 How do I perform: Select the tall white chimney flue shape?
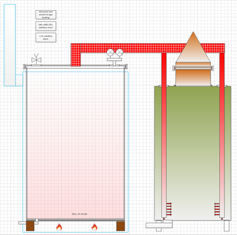pyautogui.click(x=9, y=45)
